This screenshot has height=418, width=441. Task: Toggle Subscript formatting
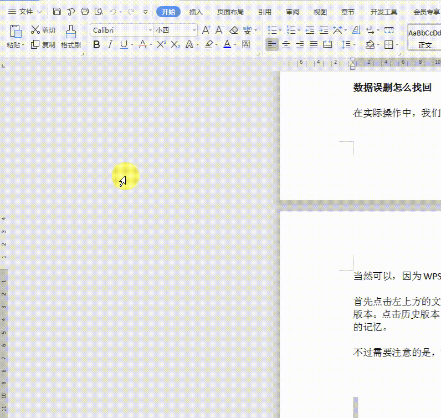pyautogui.click(x=176, y=44)
